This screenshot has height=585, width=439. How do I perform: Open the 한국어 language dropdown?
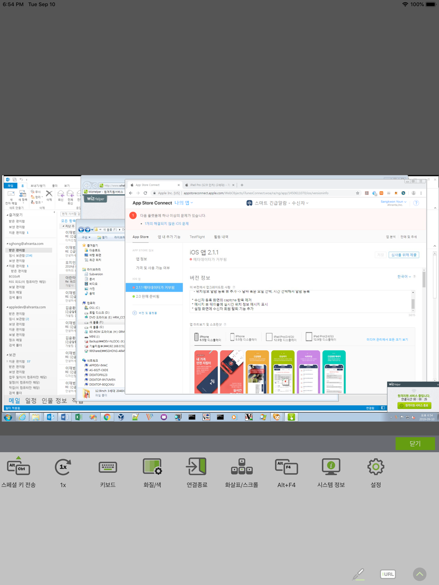pyautogui.click(x=403, y=277)
